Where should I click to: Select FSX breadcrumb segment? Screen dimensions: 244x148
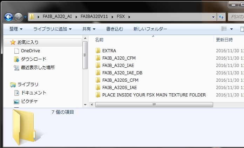pyautogui.click(x=121, y=16)
